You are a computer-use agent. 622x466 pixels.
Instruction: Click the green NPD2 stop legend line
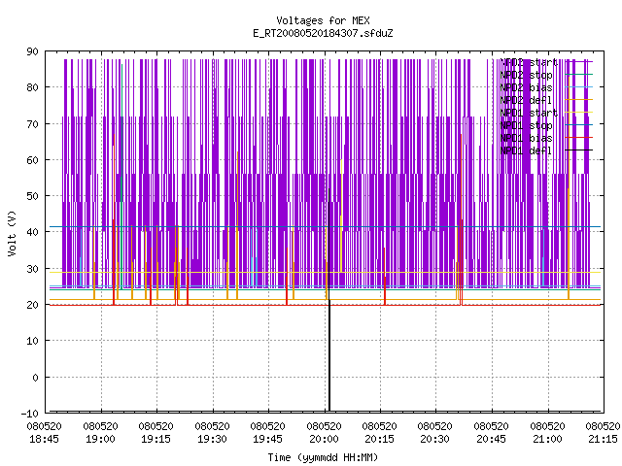click(579, 75)
